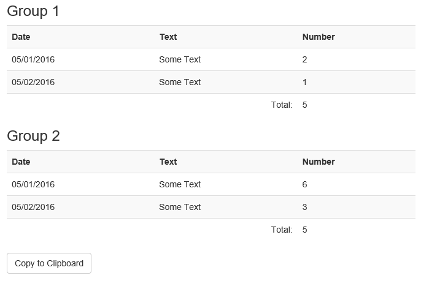
Task: Click the Number column header in Group 2
Action: point(319,162)
